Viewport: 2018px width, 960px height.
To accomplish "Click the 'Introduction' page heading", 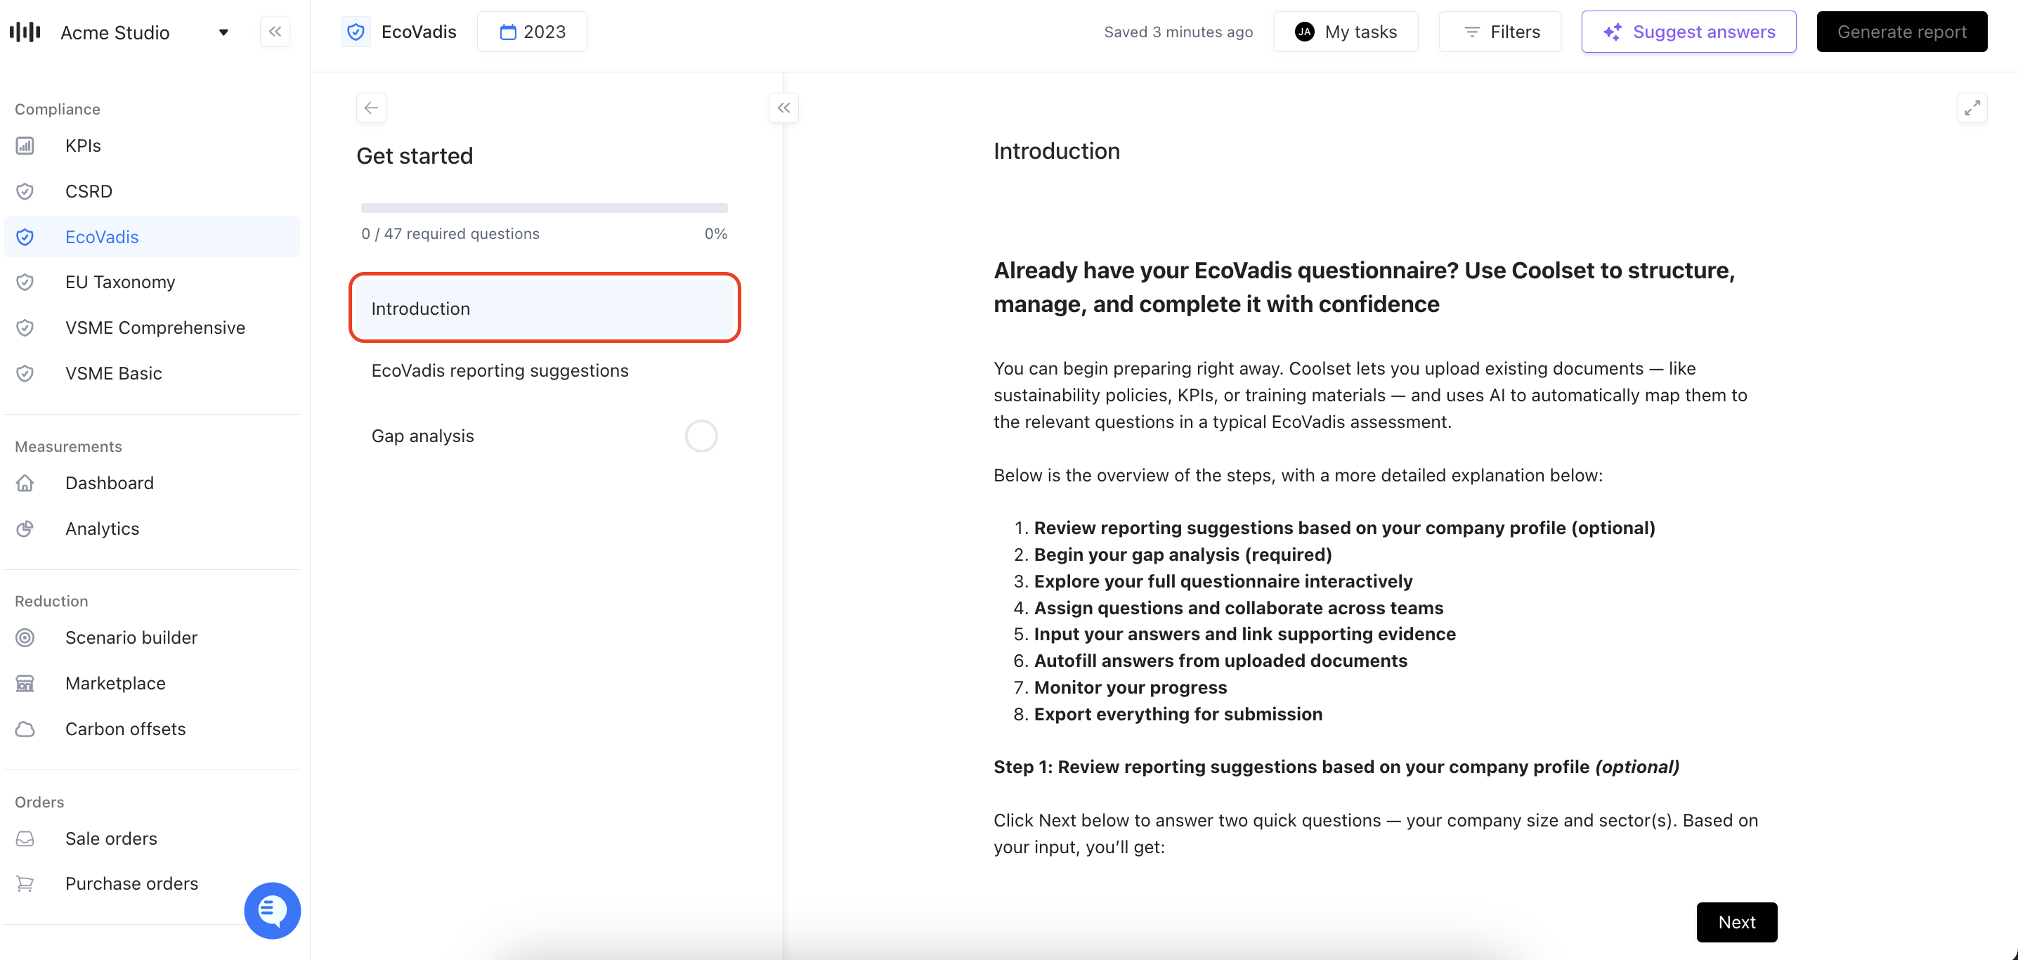I will click(1057, 151).
